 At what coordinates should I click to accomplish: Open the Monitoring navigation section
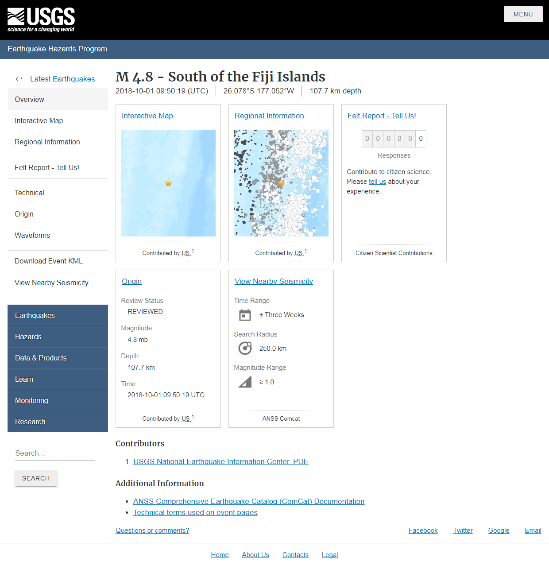pos(58,400)
